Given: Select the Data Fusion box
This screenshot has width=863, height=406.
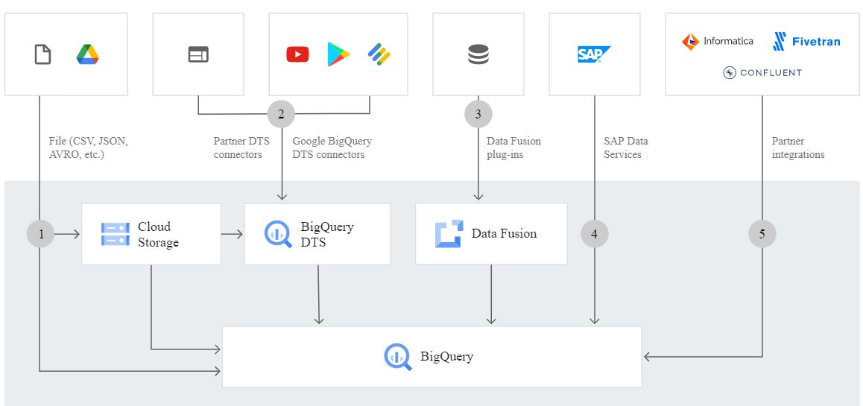Looking at the screenshot, I should pos(491,234).
